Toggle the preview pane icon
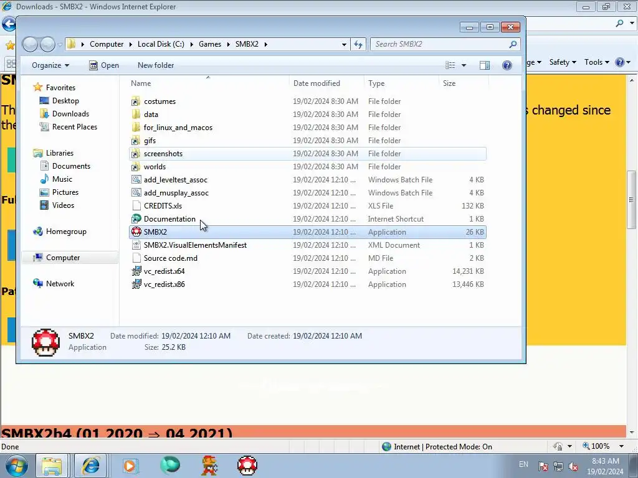The width and height of the screenshot is (638, 478). (484, 65)
